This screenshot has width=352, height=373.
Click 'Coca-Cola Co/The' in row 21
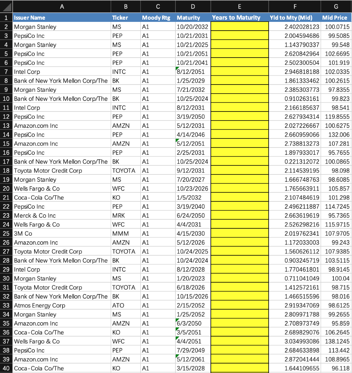click(62, 197)
